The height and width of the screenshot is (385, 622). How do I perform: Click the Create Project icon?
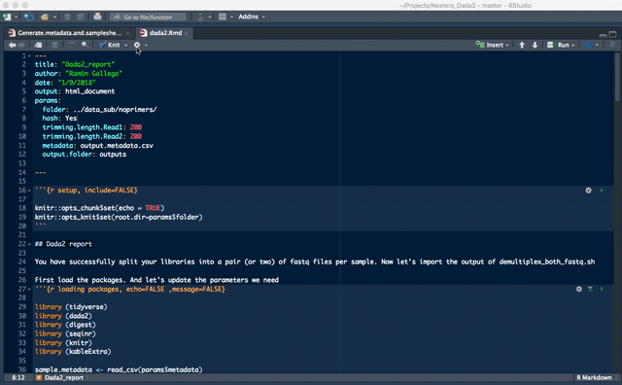(28, 17)
